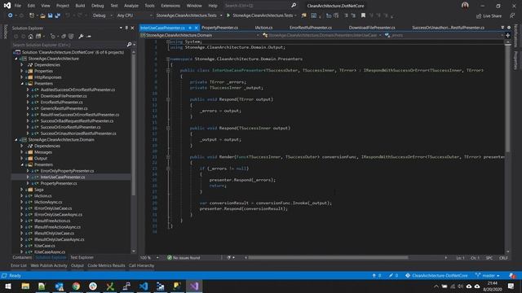Open the 100 % zoom dropdown

tap(149, 257)
